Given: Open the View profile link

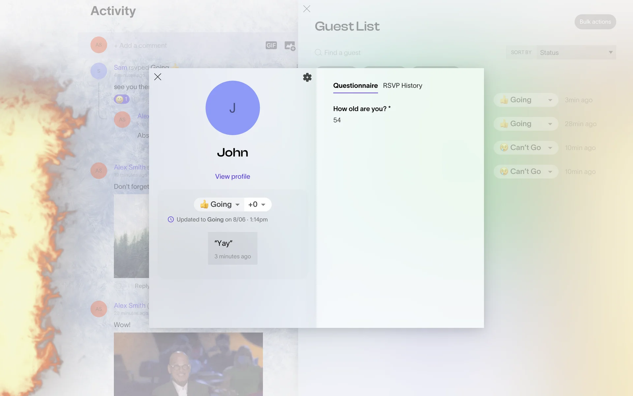Looking at the screenshot, I should pyautogui.click(x=232, y=177).
